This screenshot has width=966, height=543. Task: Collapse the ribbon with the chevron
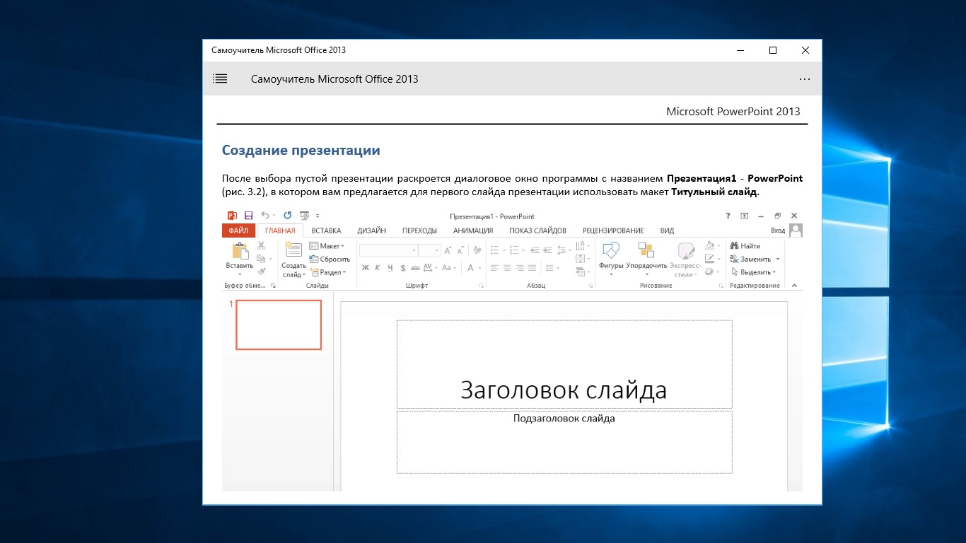tap(794, 286)
